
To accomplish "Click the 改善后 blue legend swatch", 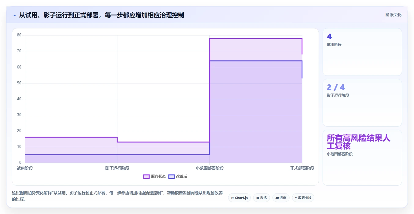I will (x=172, y=176).
